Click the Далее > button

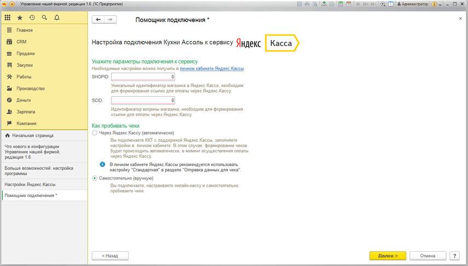click(388, 256)
